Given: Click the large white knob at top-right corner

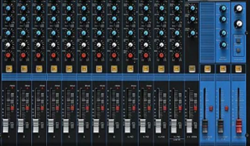Looking at the screenshot, I should [239, 9].
